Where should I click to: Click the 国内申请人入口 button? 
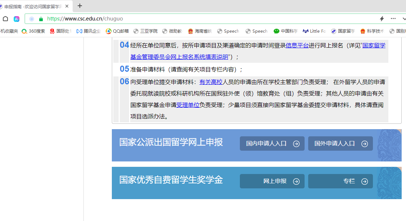click(272, 144)
